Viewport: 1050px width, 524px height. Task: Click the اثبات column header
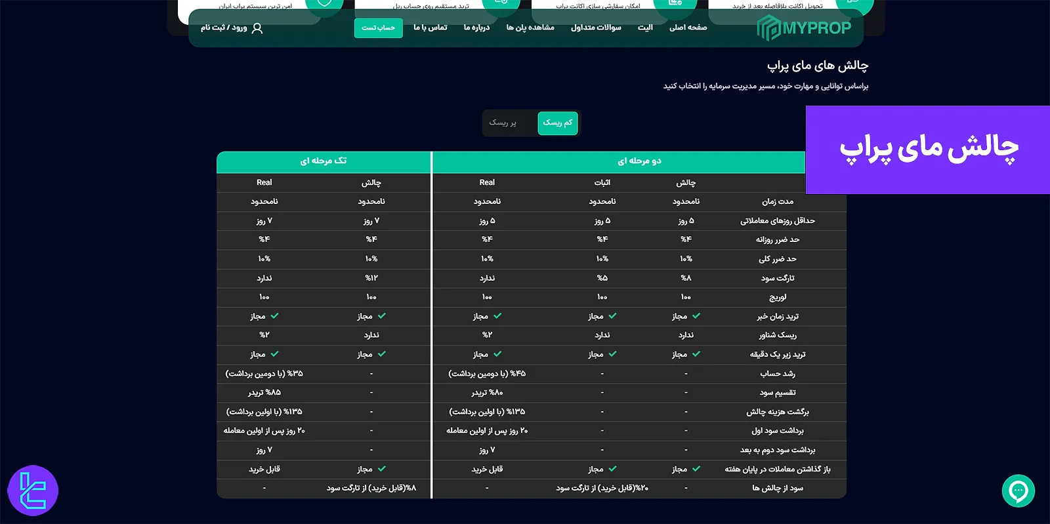point(602,182)
